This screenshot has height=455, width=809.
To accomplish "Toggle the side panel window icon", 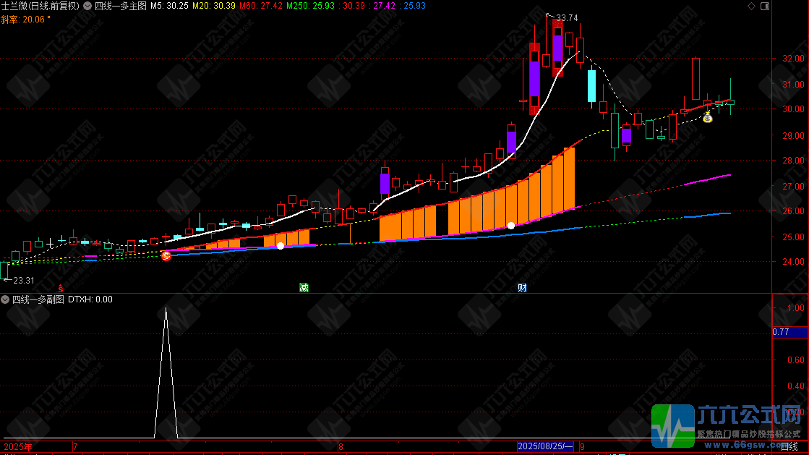I will [x=765, y=7].
